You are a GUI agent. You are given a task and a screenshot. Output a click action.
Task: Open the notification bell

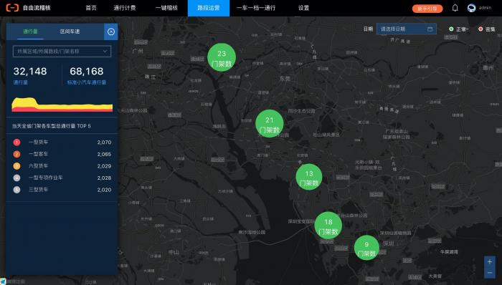455,8
